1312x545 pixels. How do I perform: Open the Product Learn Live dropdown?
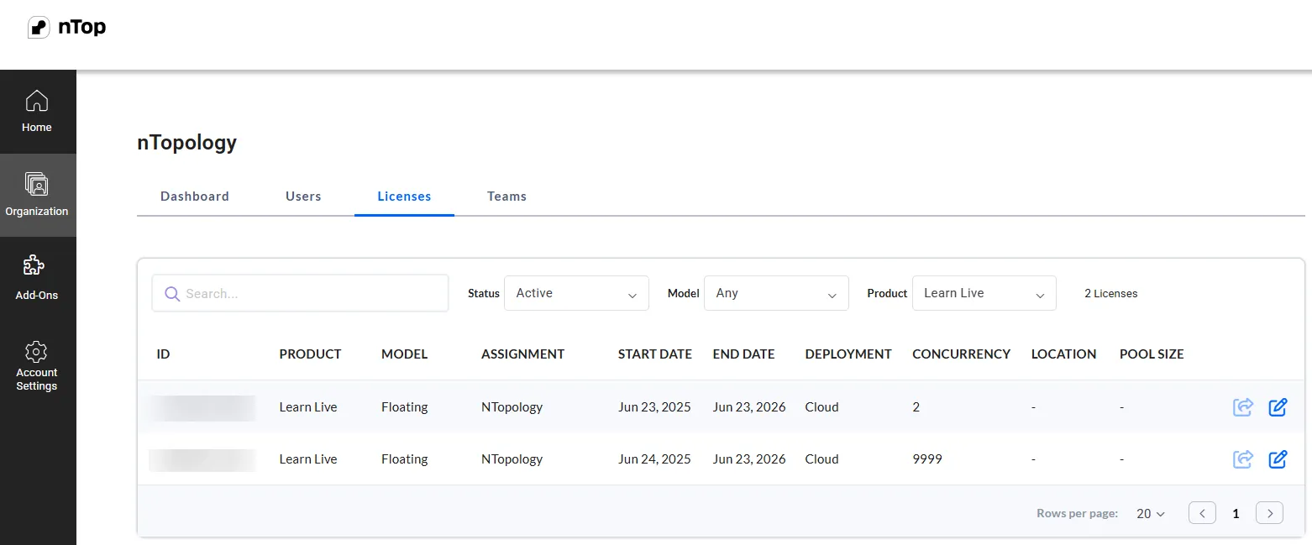[x=984, y=293]
